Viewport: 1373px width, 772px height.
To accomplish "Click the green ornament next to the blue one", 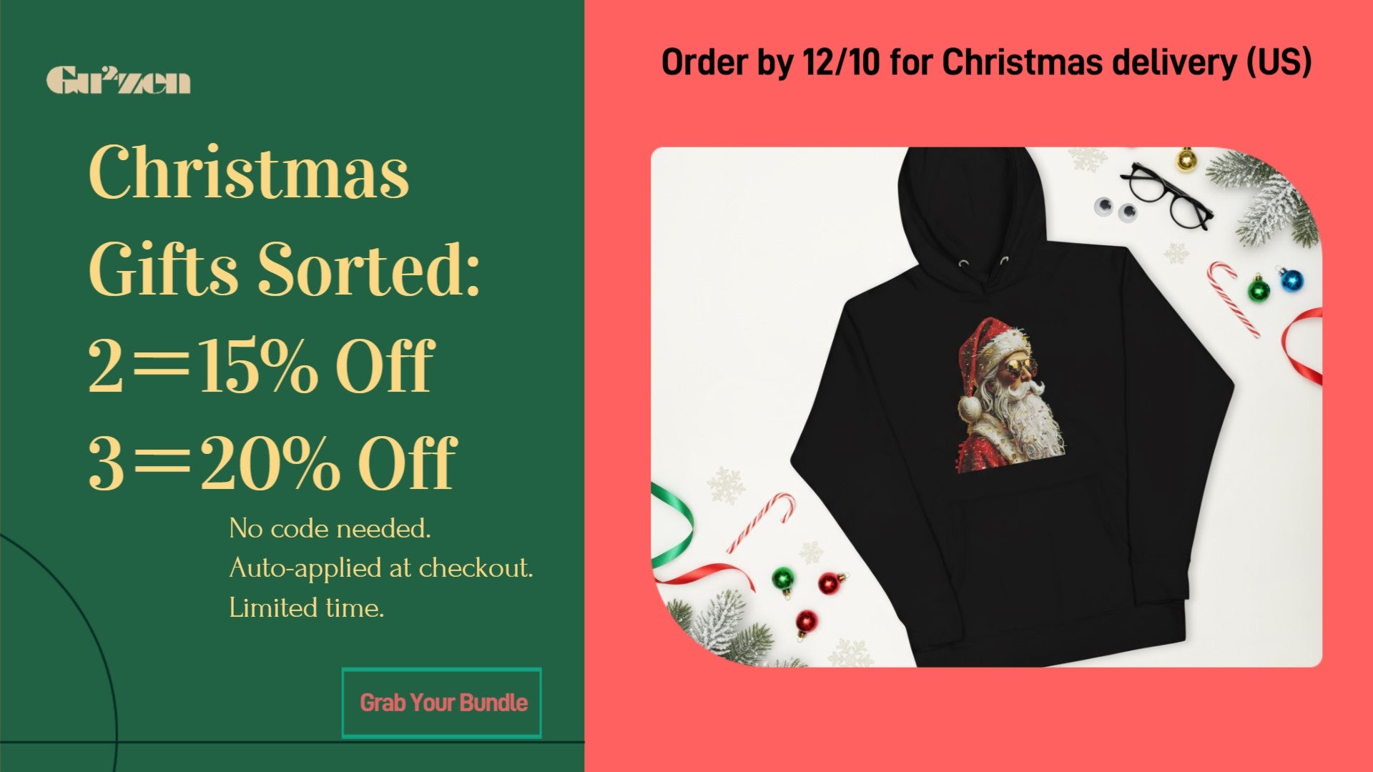I will 1259,289.
